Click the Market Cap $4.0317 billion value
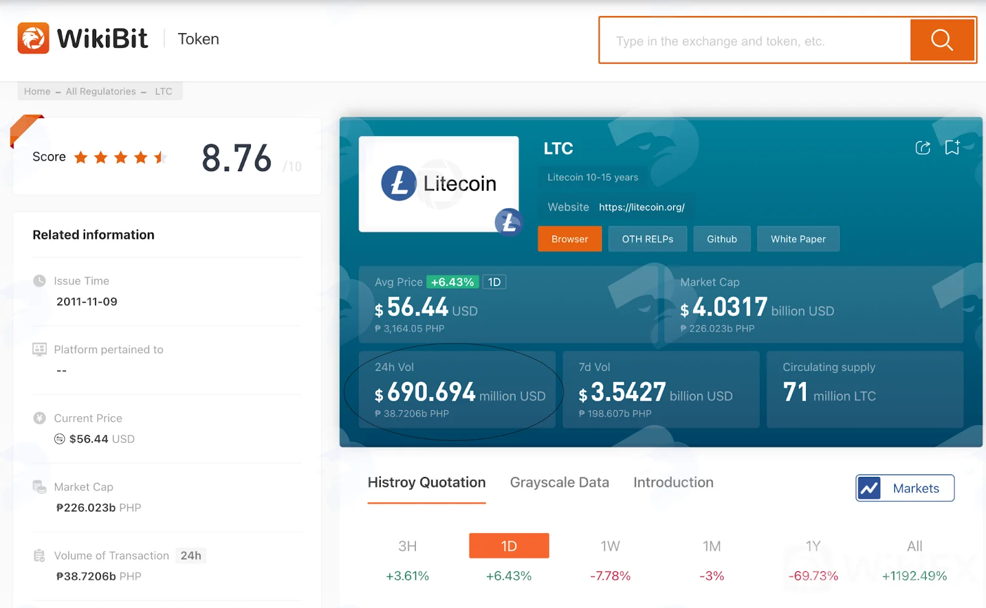The width and height of the screenshot is (986, 608). tap(757, 307)
